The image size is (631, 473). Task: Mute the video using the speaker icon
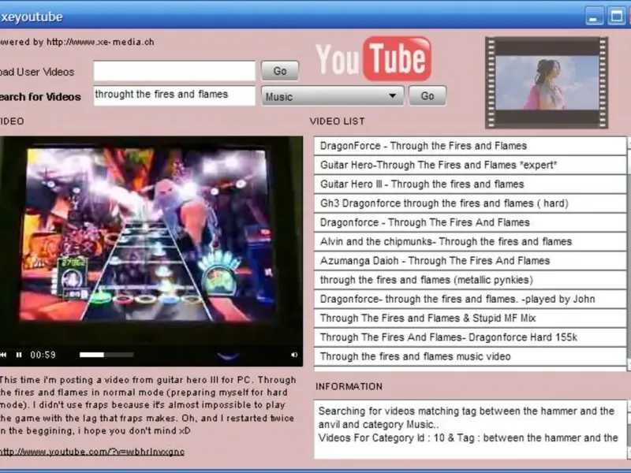(x=294, y=355)
